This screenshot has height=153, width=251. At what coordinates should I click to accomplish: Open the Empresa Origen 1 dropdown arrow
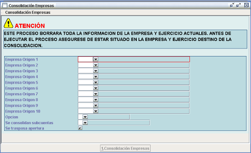click(x=95, y=59)
